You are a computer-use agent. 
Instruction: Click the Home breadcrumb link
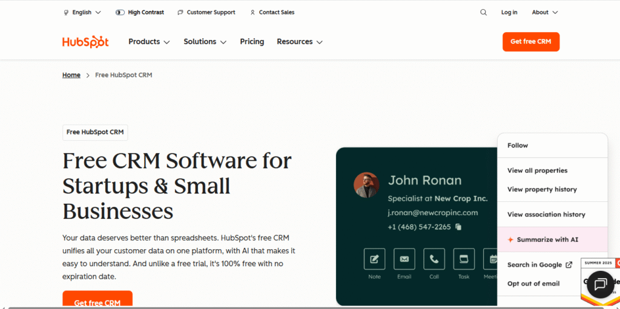[71, 75]
